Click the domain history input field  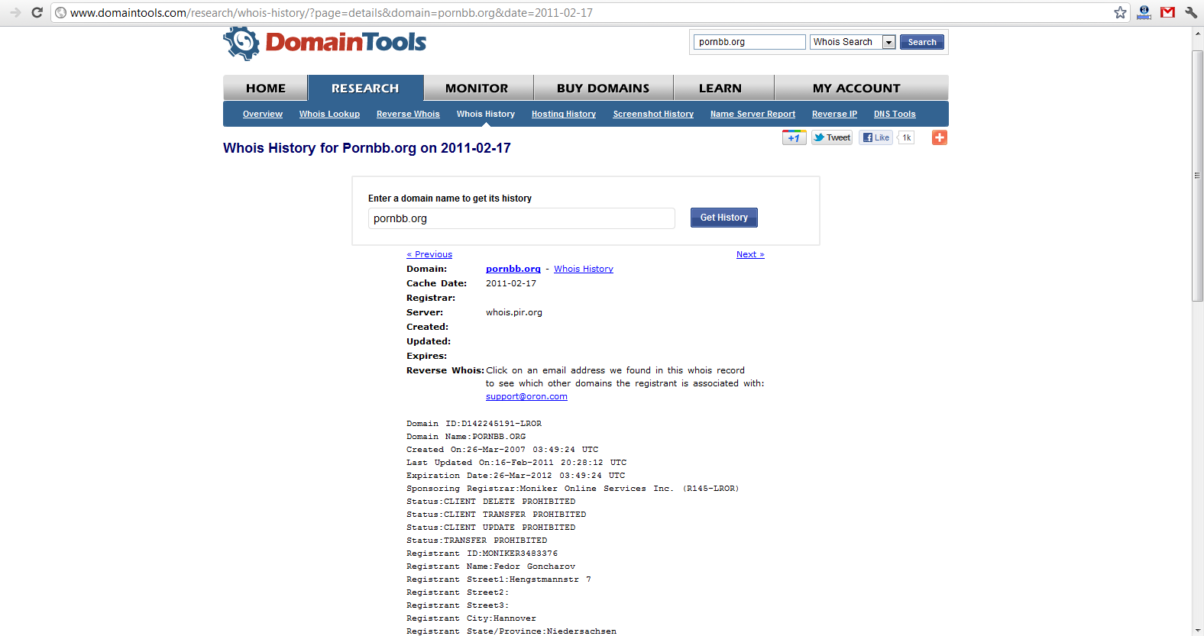click(521, 218)
